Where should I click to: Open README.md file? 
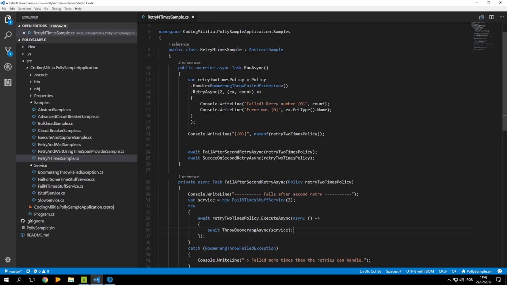coord(38,235)
